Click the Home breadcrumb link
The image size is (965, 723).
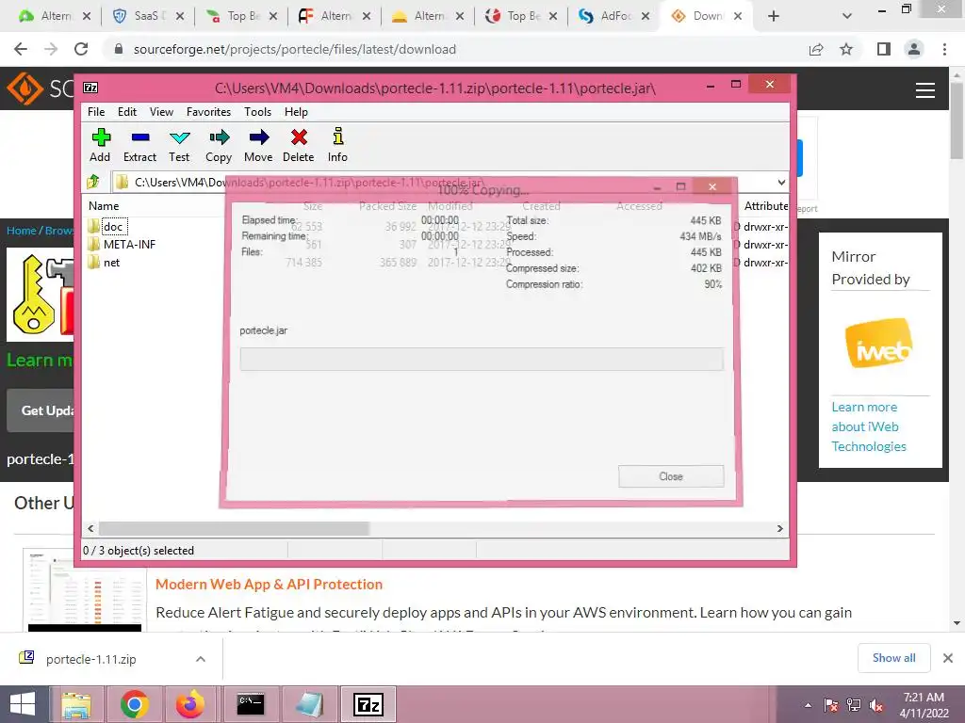(x=21, y=231)
